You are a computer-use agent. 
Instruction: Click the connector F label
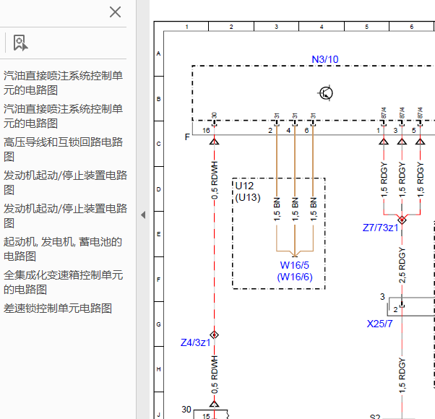(187, 137)
